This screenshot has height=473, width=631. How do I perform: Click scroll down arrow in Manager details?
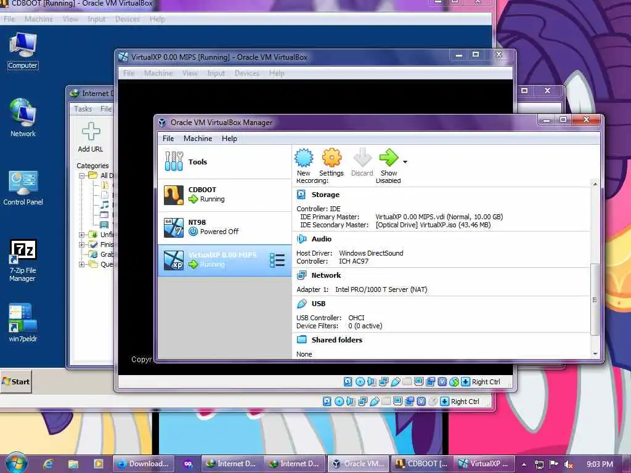(x=595, y=354)
